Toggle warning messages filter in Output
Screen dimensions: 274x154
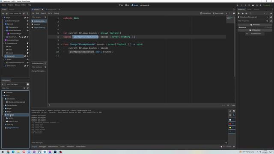(x=232, y=128)
